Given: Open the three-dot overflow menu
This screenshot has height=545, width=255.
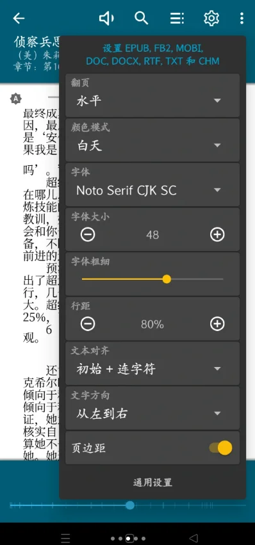Looking at the screenshot, I should point(242,18).
